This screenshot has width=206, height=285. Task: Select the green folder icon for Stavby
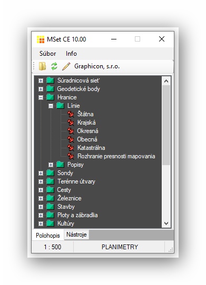pyautogui.click(x=50, y=207)
